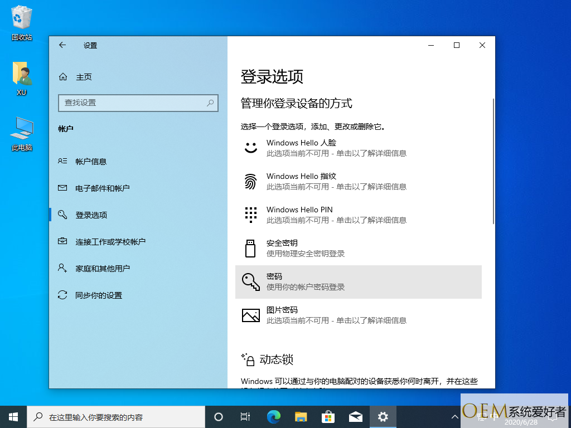The image size is (571, 428).
Task: Open the Windows Start menu
Action: 13,417
